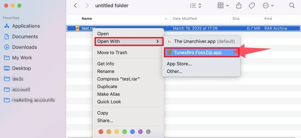The image size is (301, 138).
Task: Click the Tags toolbar icon
Action: coord(252,6)
